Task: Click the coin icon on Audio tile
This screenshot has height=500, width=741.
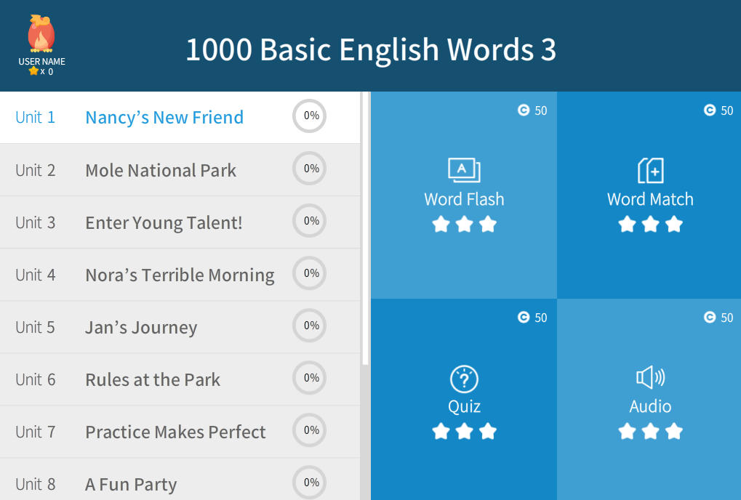Action: coord(710,318)
